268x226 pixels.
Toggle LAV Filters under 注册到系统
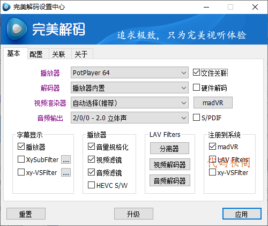(x=212, y=159)
